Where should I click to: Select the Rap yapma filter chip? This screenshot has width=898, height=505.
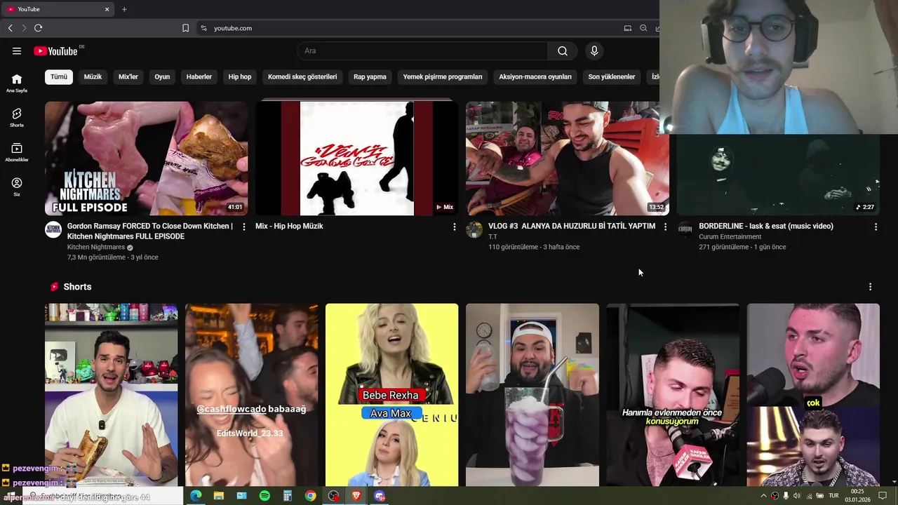pyautogui.click(x=370, y=76)
